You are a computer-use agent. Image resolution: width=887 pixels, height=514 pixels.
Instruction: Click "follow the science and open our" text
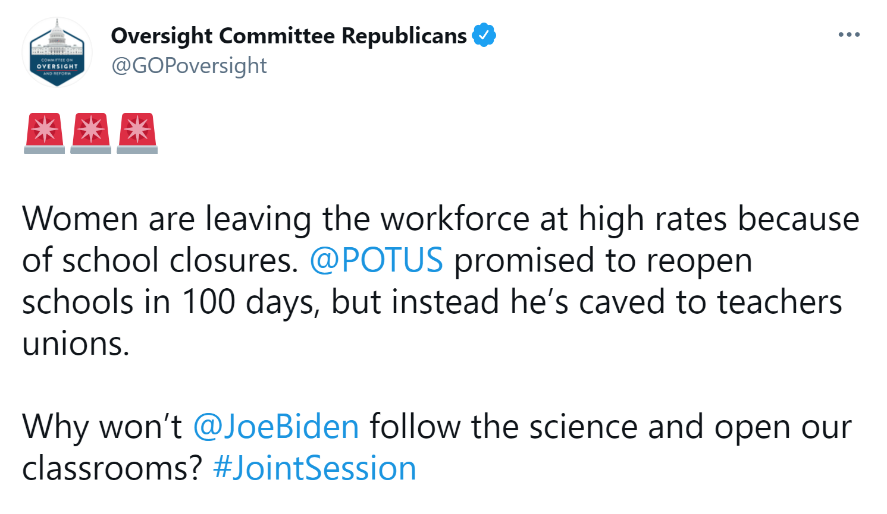pyautogui.click(x=610, y=427)
